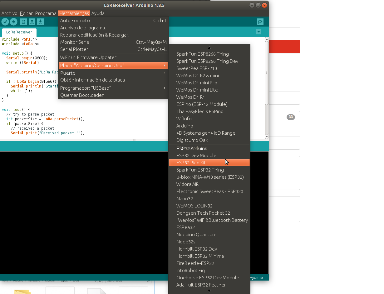The width and height of the screenshot is (384, 294).
Task: Expand the Puerto submenu
Action: (113, 73)
